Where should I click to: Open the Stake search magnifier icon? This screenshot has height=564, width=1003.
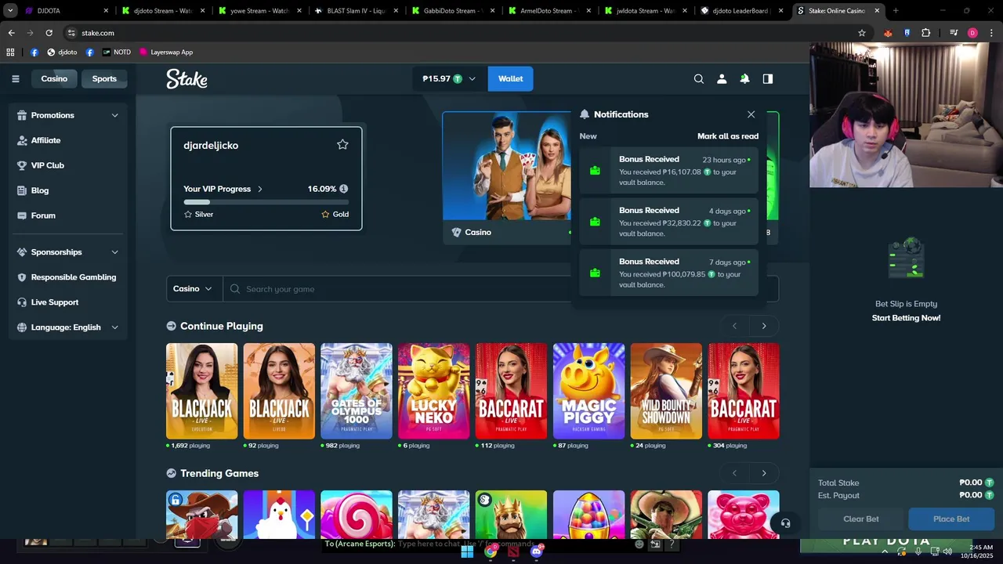tap(699, 78)
